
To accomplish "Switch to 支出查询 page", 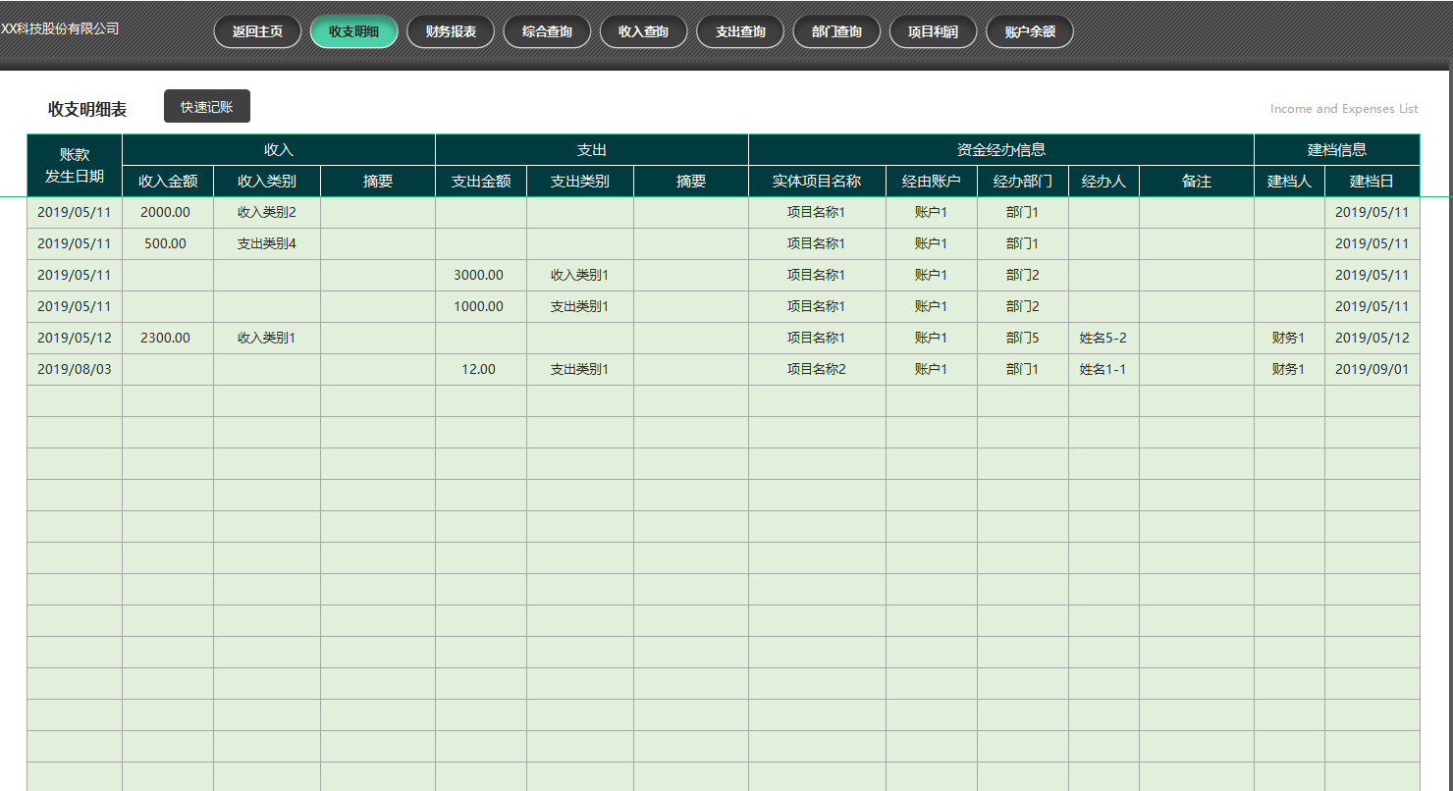I will click(x=740, y=31).
